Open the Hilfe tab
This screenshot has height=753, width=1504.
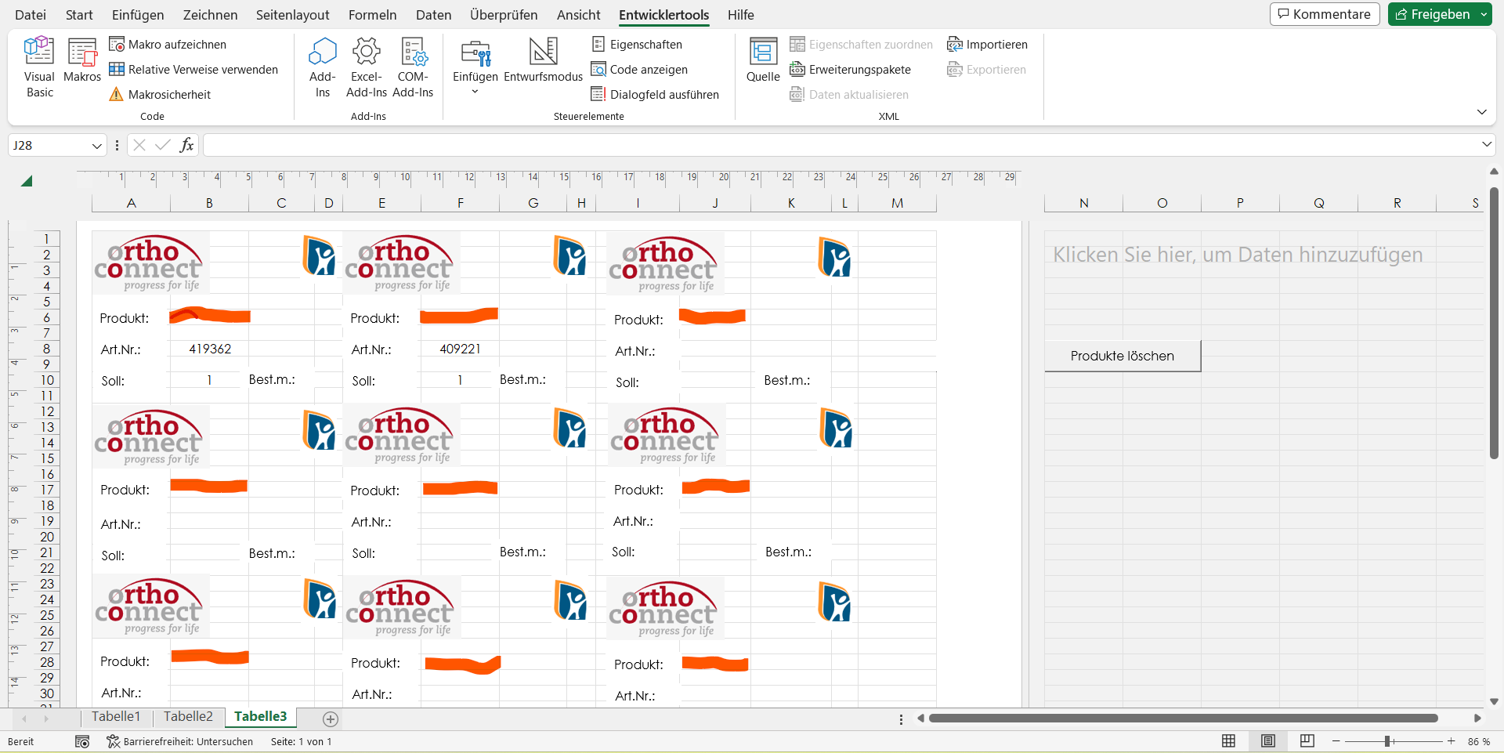click(x=740, y=15)
